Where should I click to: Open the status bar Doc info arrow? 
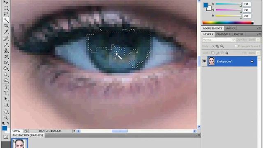pos(74,131)
